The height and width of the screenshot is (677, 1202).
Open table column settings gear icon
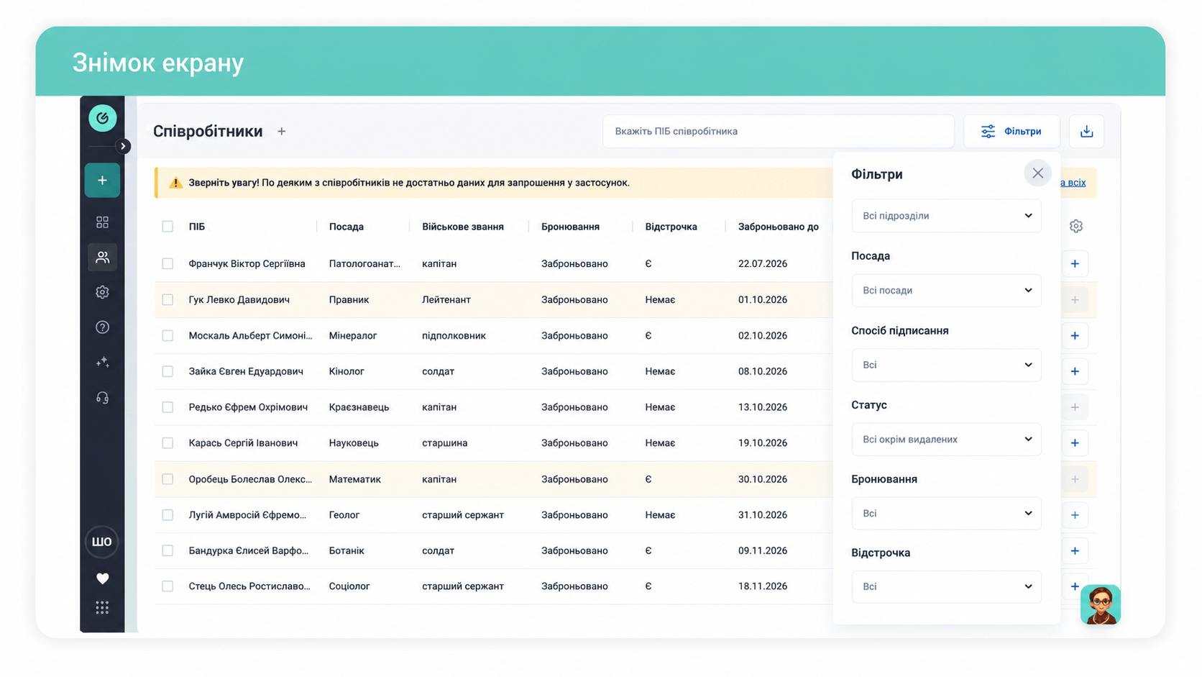(1075, 227)
